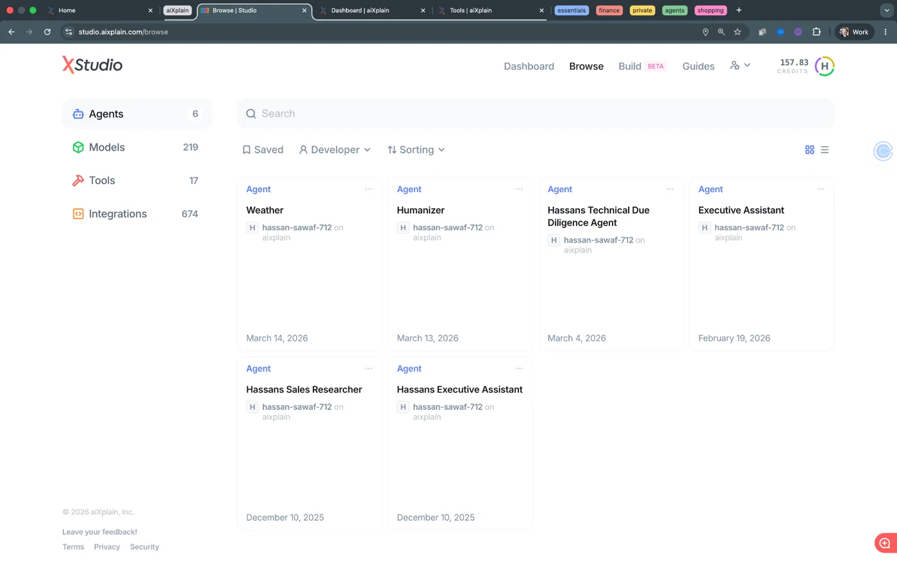This screenshot has height=563, width=897.
Task: Go to the Dashboard page
Action: (529, 66)
